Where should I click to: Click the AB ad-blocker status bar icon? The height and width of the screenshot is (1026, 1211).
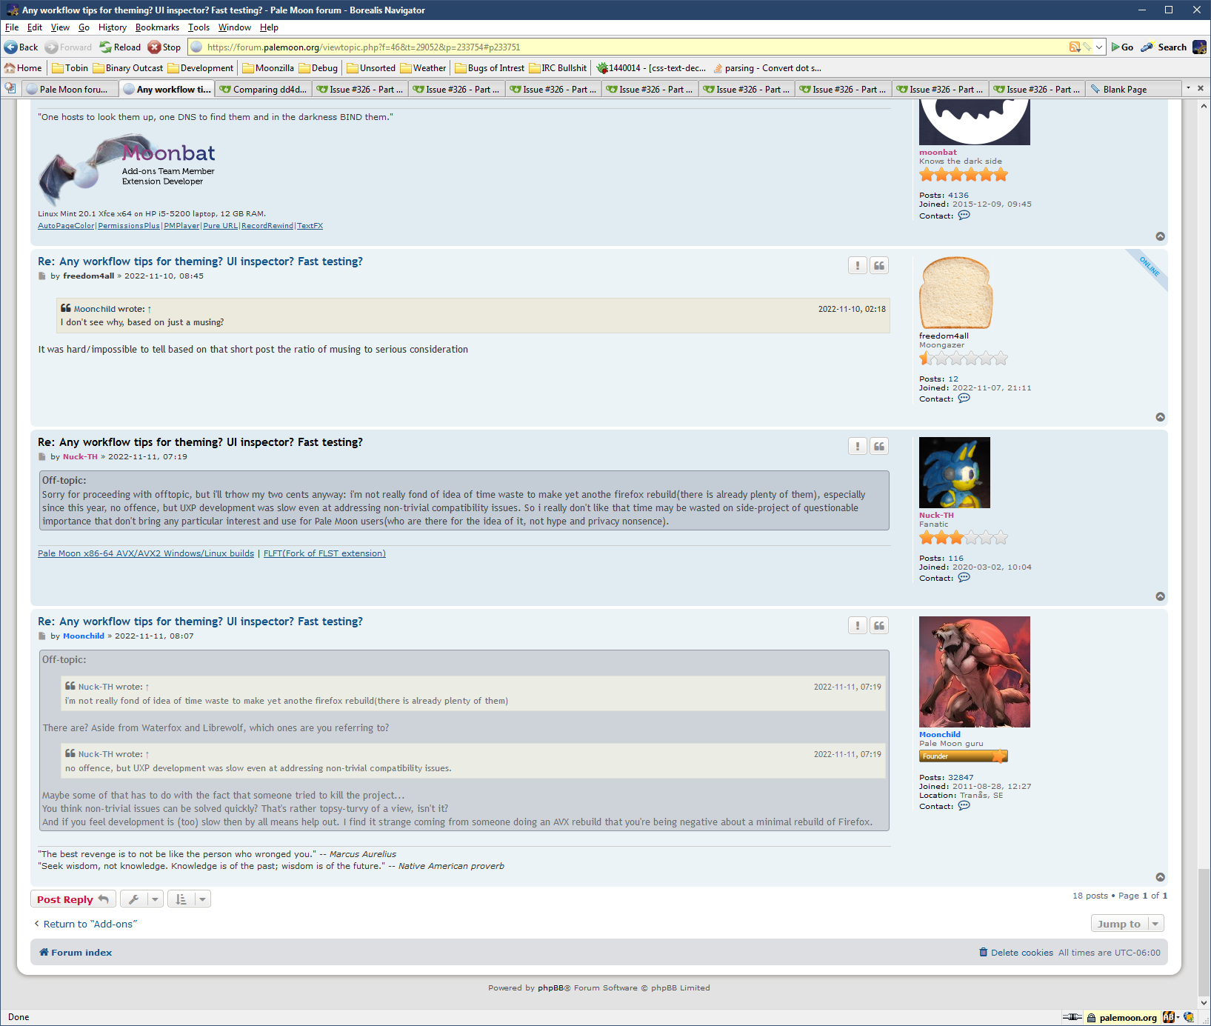[x=1168, y=1017]
